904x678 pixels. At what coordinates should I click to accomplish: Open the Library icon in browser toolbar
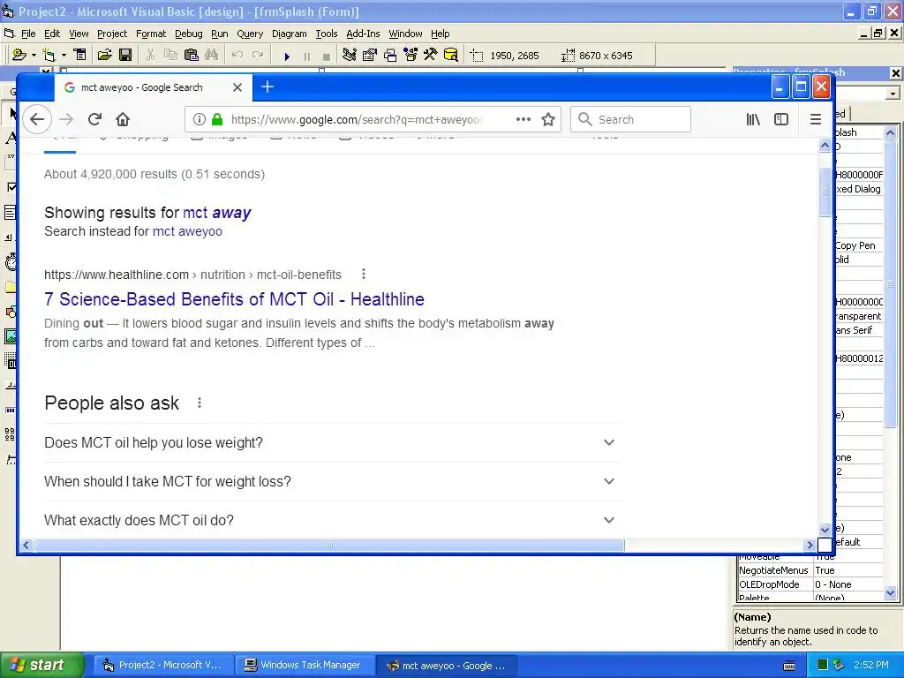[x=753, y=119]
